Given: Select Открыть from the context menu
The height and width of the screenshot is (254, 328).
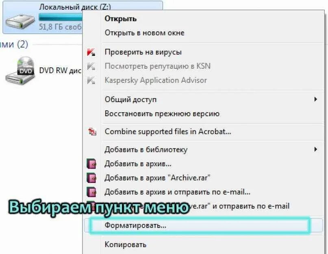Looking at the screenshot, I should coord(120,19).
